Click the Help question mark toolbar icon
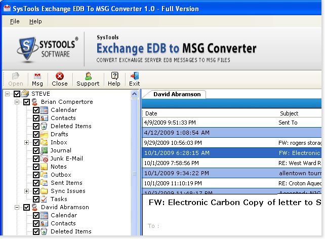 [114, 79]
